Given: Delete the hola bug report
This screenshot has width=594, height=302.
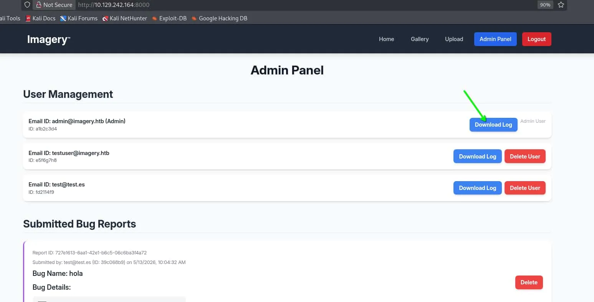Looking at the screenshot, I should coord(529,282).
